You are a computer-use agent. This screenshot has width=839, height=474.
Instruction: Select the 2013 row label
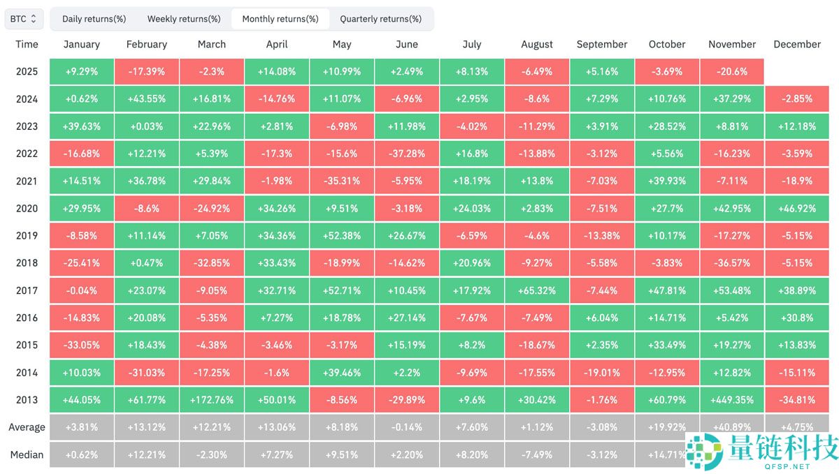click(x=27, y=400)
